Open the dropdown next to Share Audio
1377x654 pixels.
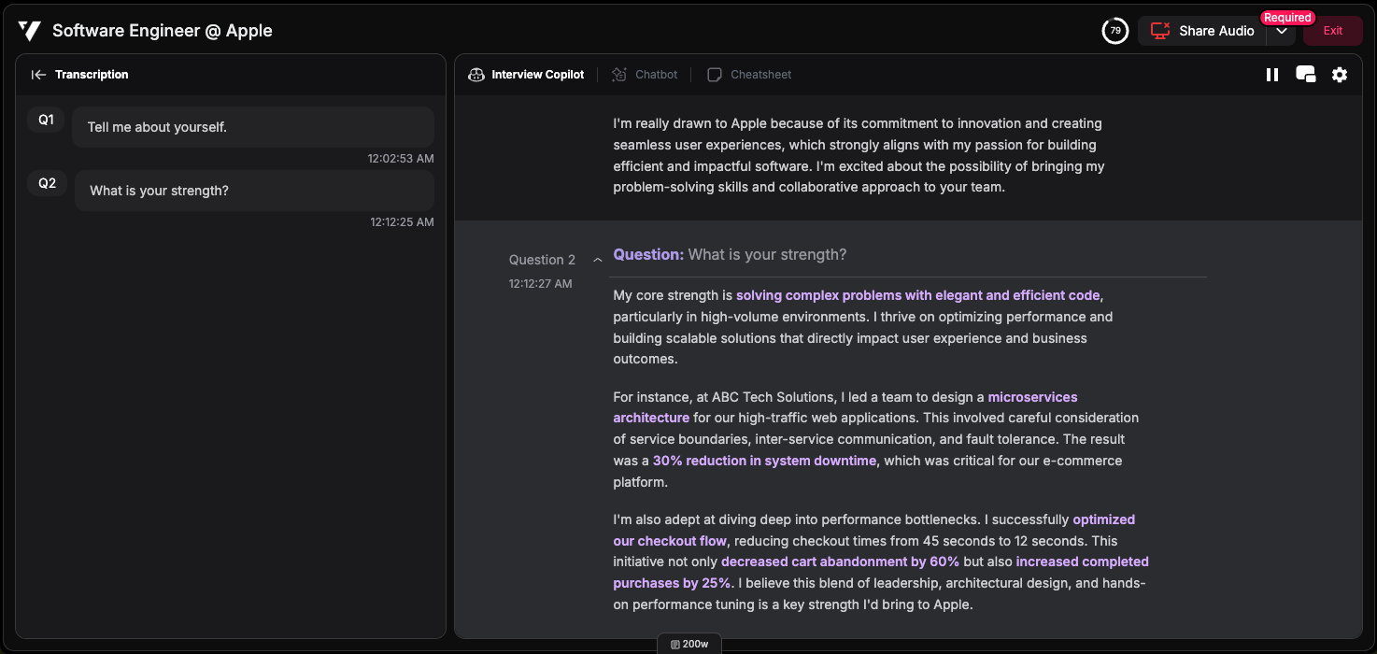pos(1282,32)
